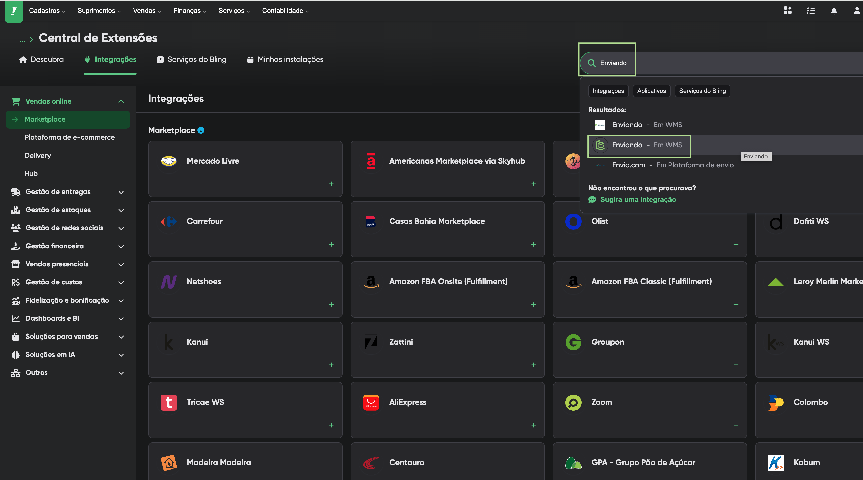Add Zattini integration plus icon

533,365
